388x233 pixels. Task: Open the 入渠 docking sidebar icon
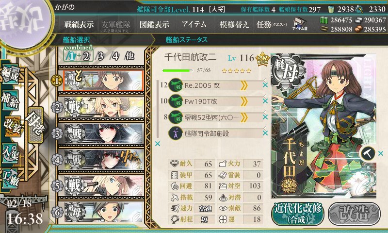(10, 153)
